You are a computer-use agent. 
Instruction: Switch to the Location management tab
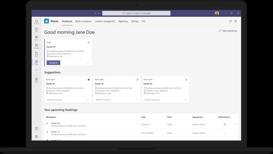click(105, 21)
